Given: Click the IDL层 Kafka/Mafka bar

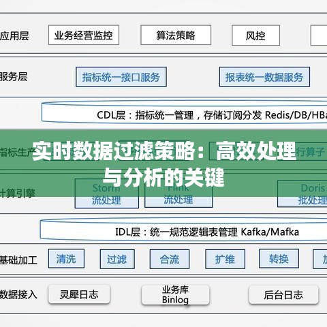Looking at the screenshot, I should tap(183, 230).
